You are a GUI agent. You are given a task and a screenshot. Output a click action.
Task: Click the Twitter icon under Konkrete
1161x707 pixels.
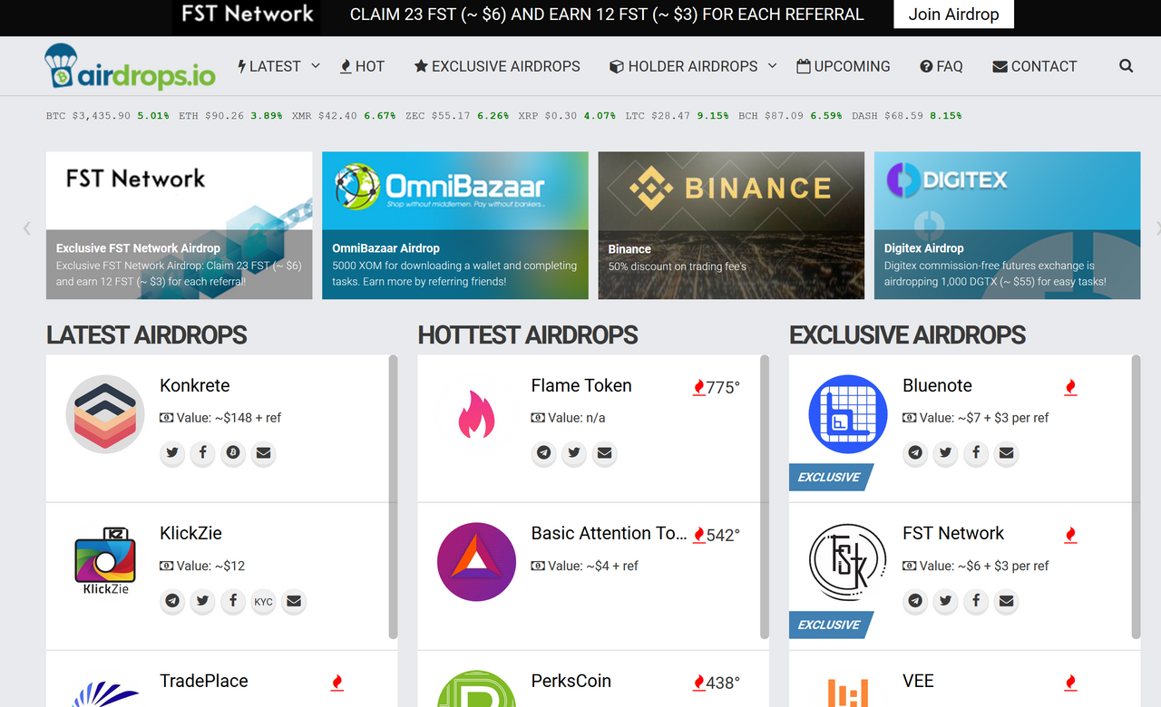172,452
